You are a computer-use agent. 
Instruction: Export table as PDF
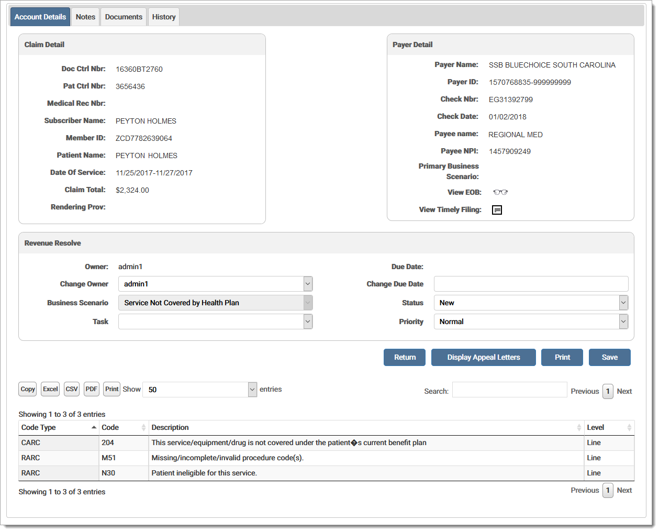92,389
